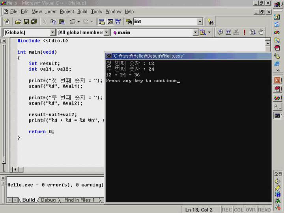Open the Tools menu

click(x=97, y=11)
